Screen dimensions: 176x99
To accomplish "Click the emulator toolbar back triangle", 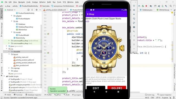I will pyautogui.click(x=134, y=36).
